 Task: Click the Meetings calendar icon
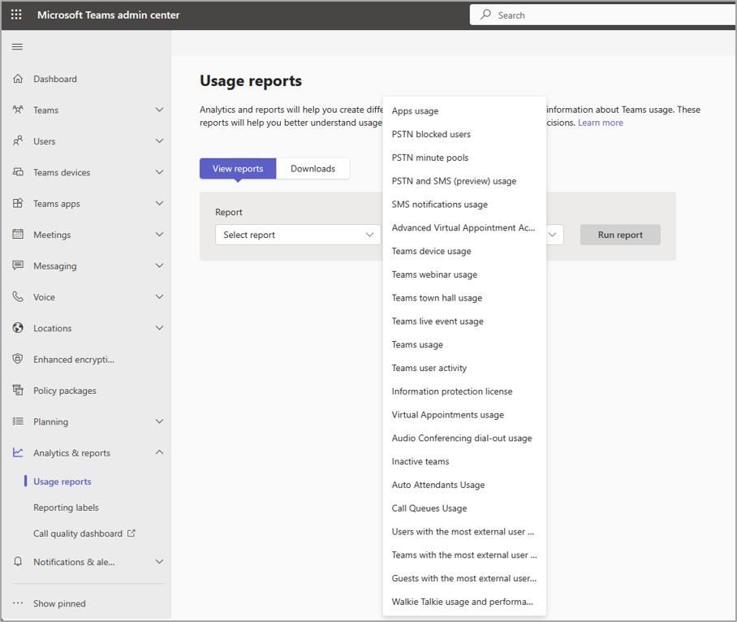(x=18, y=234)
